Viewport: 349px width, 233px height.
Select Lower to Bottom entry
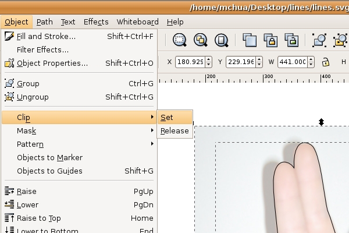point(79,230)
